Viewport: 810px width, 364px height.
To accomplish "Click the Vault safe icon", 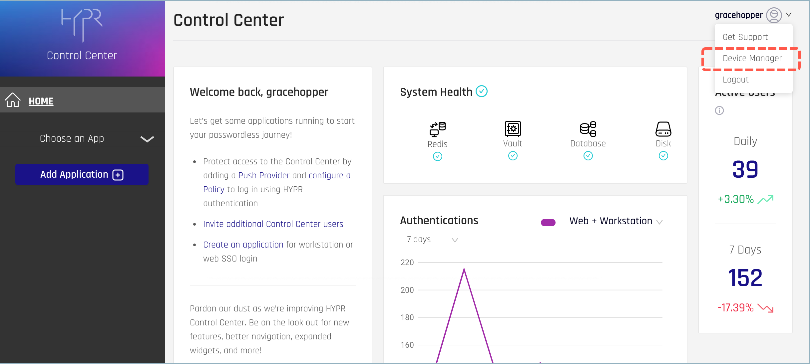I will coord(513,129).
